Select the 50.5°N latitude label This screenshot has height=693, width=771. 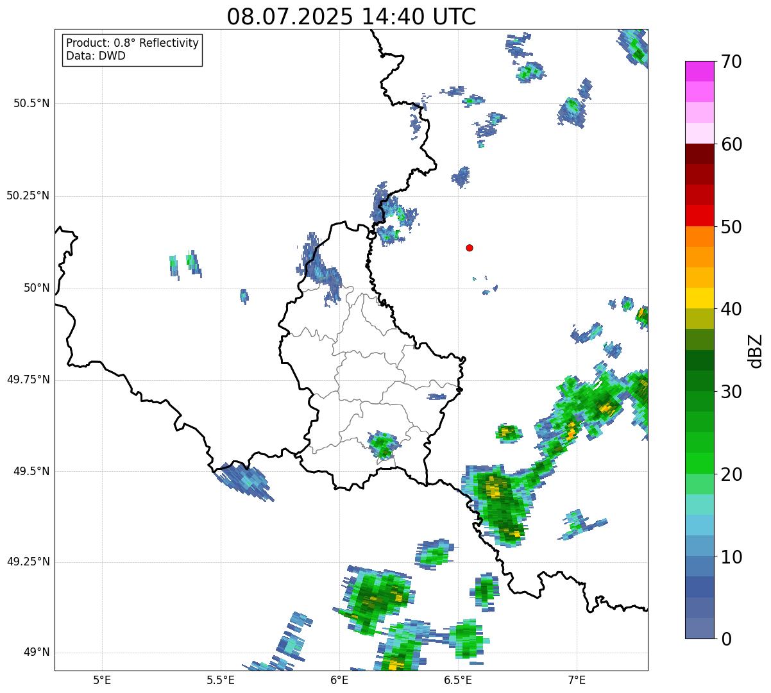click(31, 103)
